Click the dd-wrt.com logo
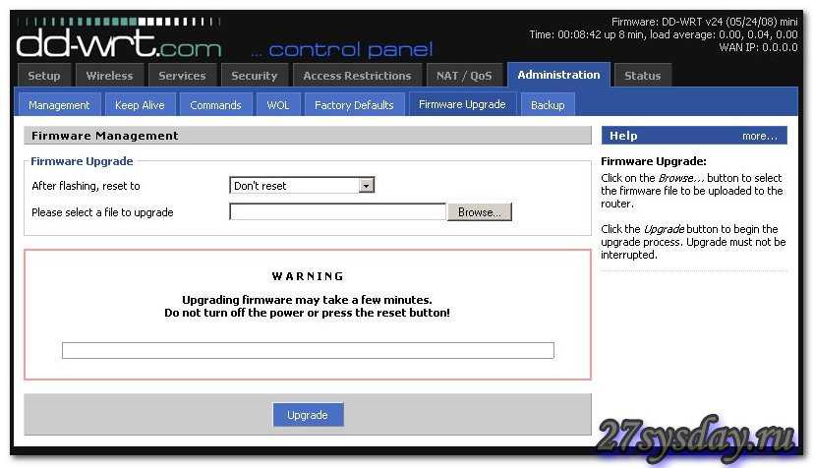Image resolution: width=814 pixels, height=468 pixels. 118,42
